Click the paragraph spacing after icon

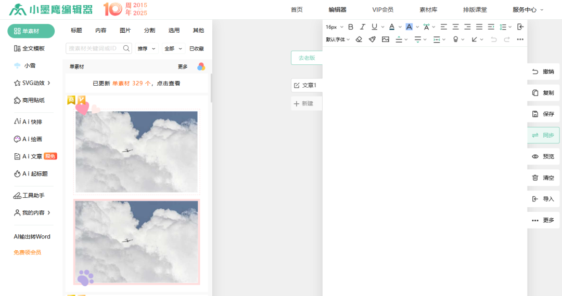[x=417, y=39]
